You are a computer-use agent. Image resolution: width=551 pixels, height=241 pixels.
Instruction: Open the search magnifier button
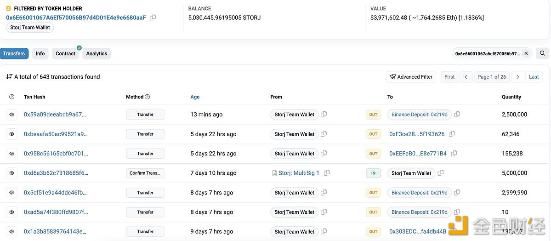click(543, 53)
